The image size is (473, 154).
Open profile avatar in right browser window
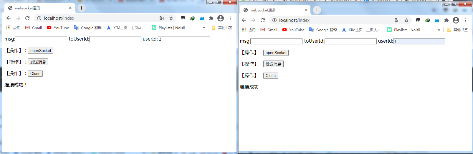tap(456, 20)
